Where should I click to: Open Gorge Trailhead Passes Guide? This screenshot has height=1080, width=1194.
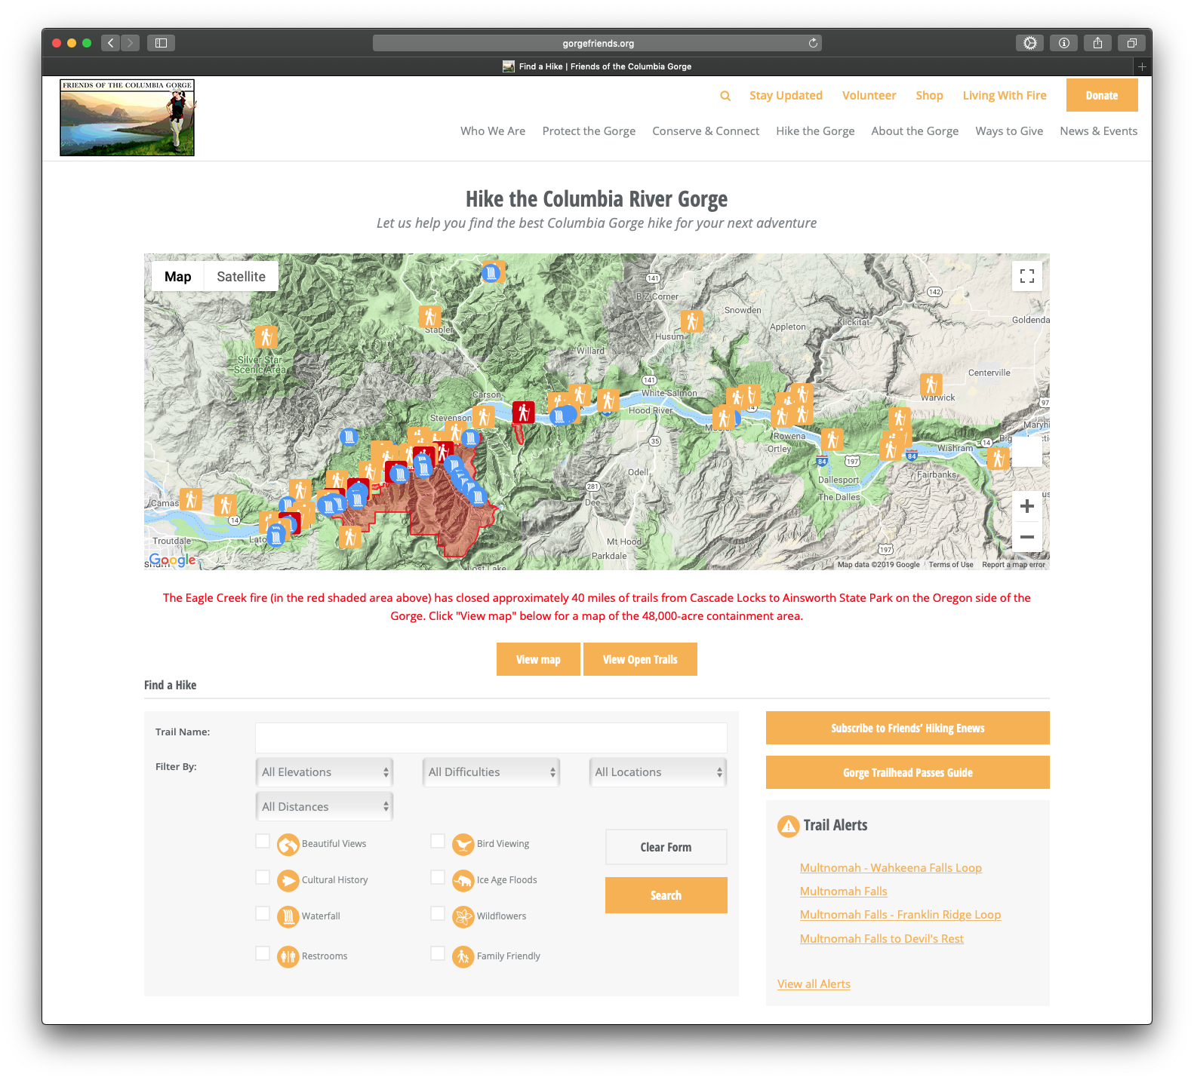(908, 772)
